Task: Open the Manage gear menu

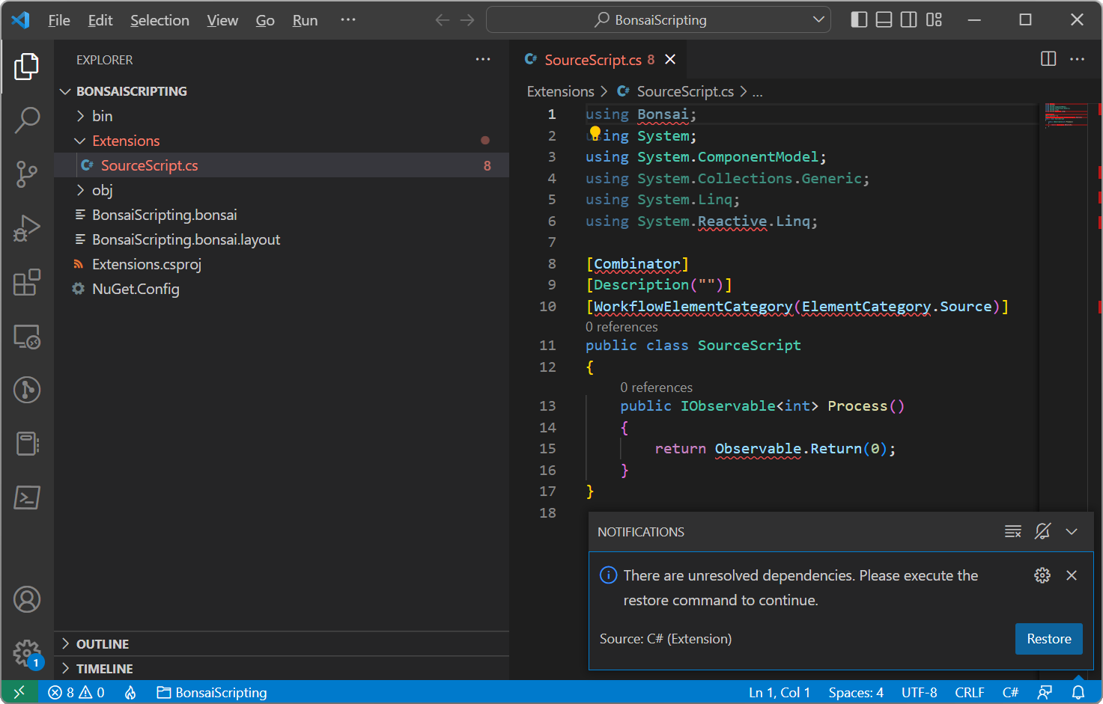Action: click(x=27, y=652)
